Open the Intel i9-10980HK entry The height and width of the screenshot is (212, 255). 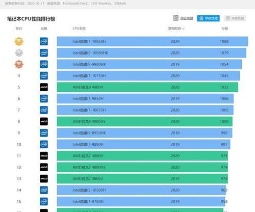point(151,53)
